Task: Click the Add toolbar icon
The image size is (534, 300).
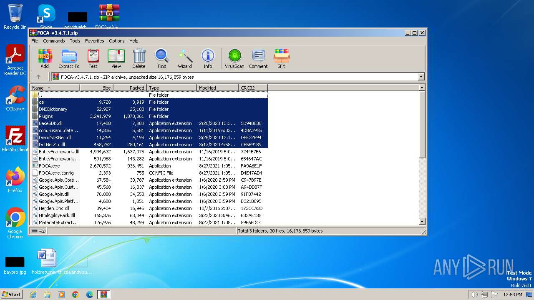Action: (45, 59)
